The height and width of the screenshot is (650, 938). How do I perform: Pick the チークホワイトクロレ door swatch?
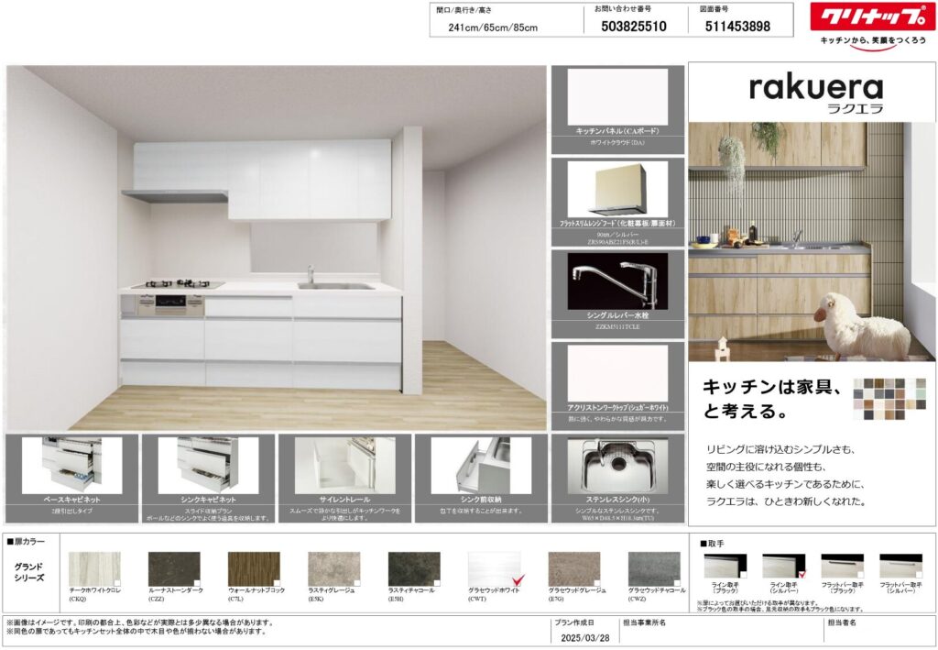tap(94, 567)
